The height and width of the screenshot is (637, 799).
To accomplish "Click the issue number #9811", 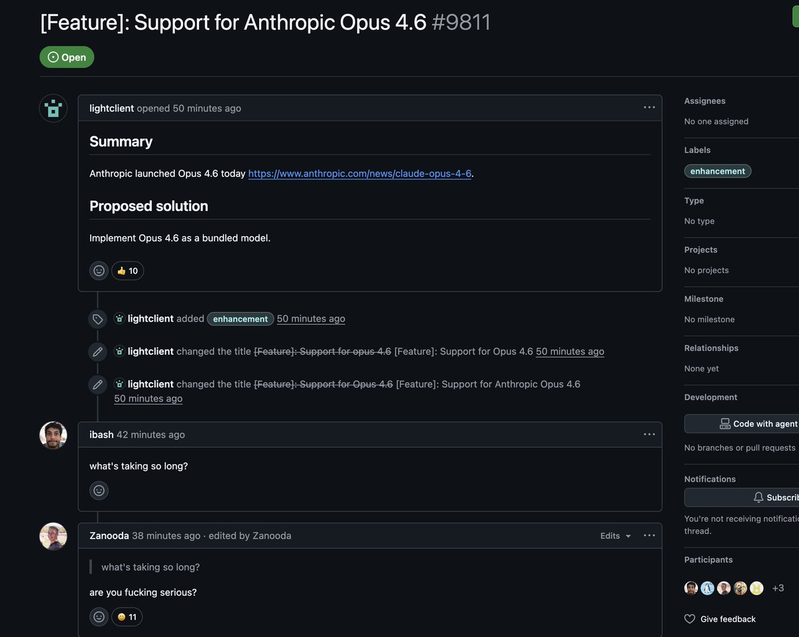I will point(461,23).
